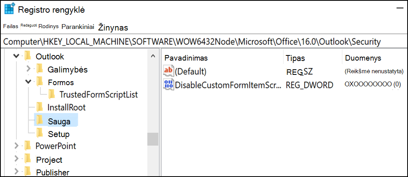408x177 pixels.
Task: Minimize the Registro rengyklė window
Action: click(x=400, y=8)
